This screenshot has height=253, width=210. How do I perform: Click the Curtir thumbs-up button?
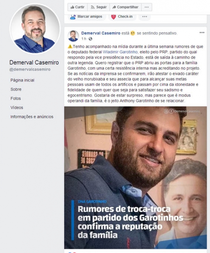click(78, 7)
